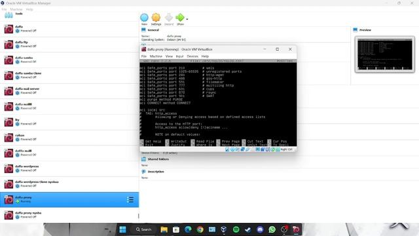Open File Explorer from the taskbar
The image size is (419, 236).
(x=164, y=229)
